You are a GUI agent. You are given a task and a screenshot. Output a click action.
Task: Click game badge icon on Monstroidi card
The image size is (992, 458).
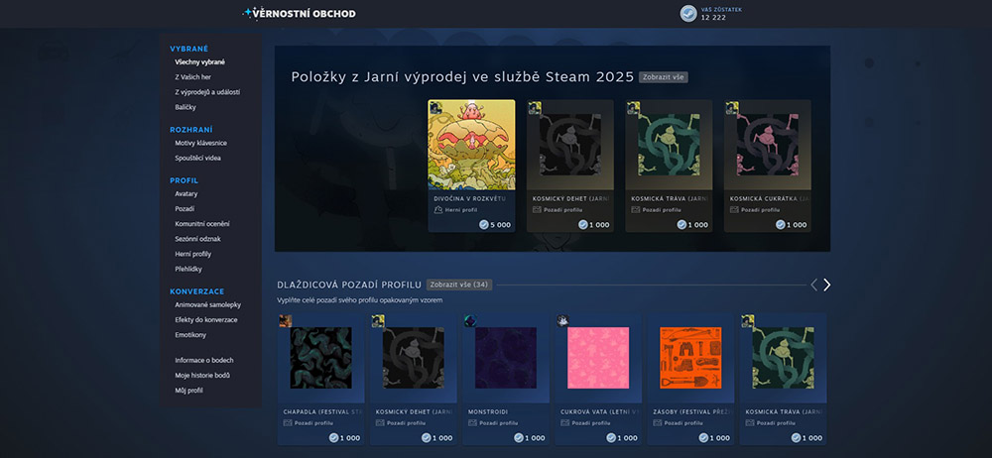[x=470, y=321]
